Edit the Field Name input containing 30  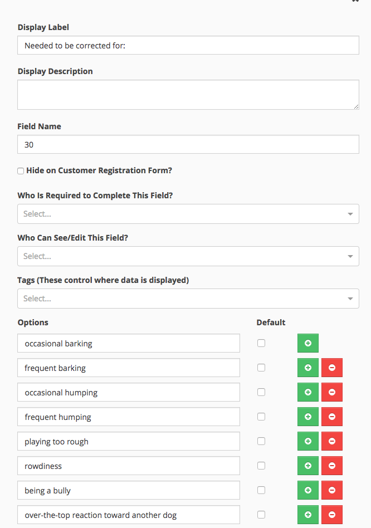pos(188,144)
